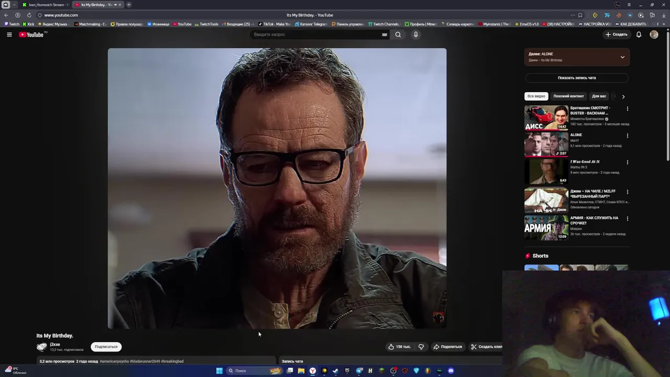Click the #breakingbad hashtag
Viewport: 670px width, 377px height.
point(172,361)
